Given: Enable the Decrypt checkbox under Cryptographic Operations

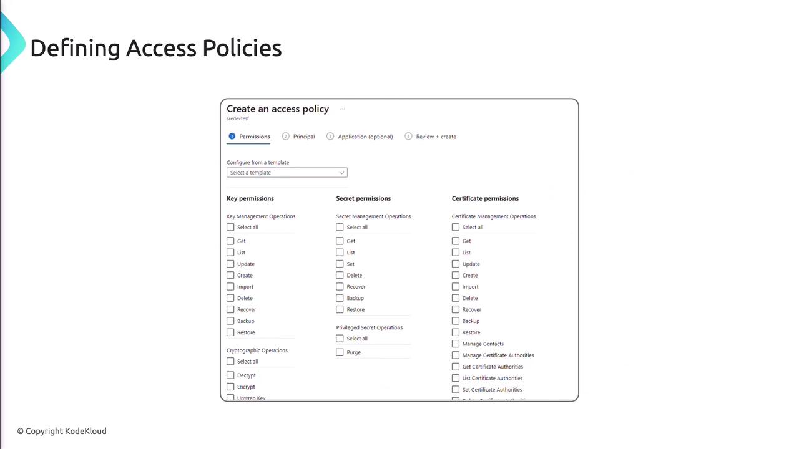Looking at the screenshot, I should 230,375.
